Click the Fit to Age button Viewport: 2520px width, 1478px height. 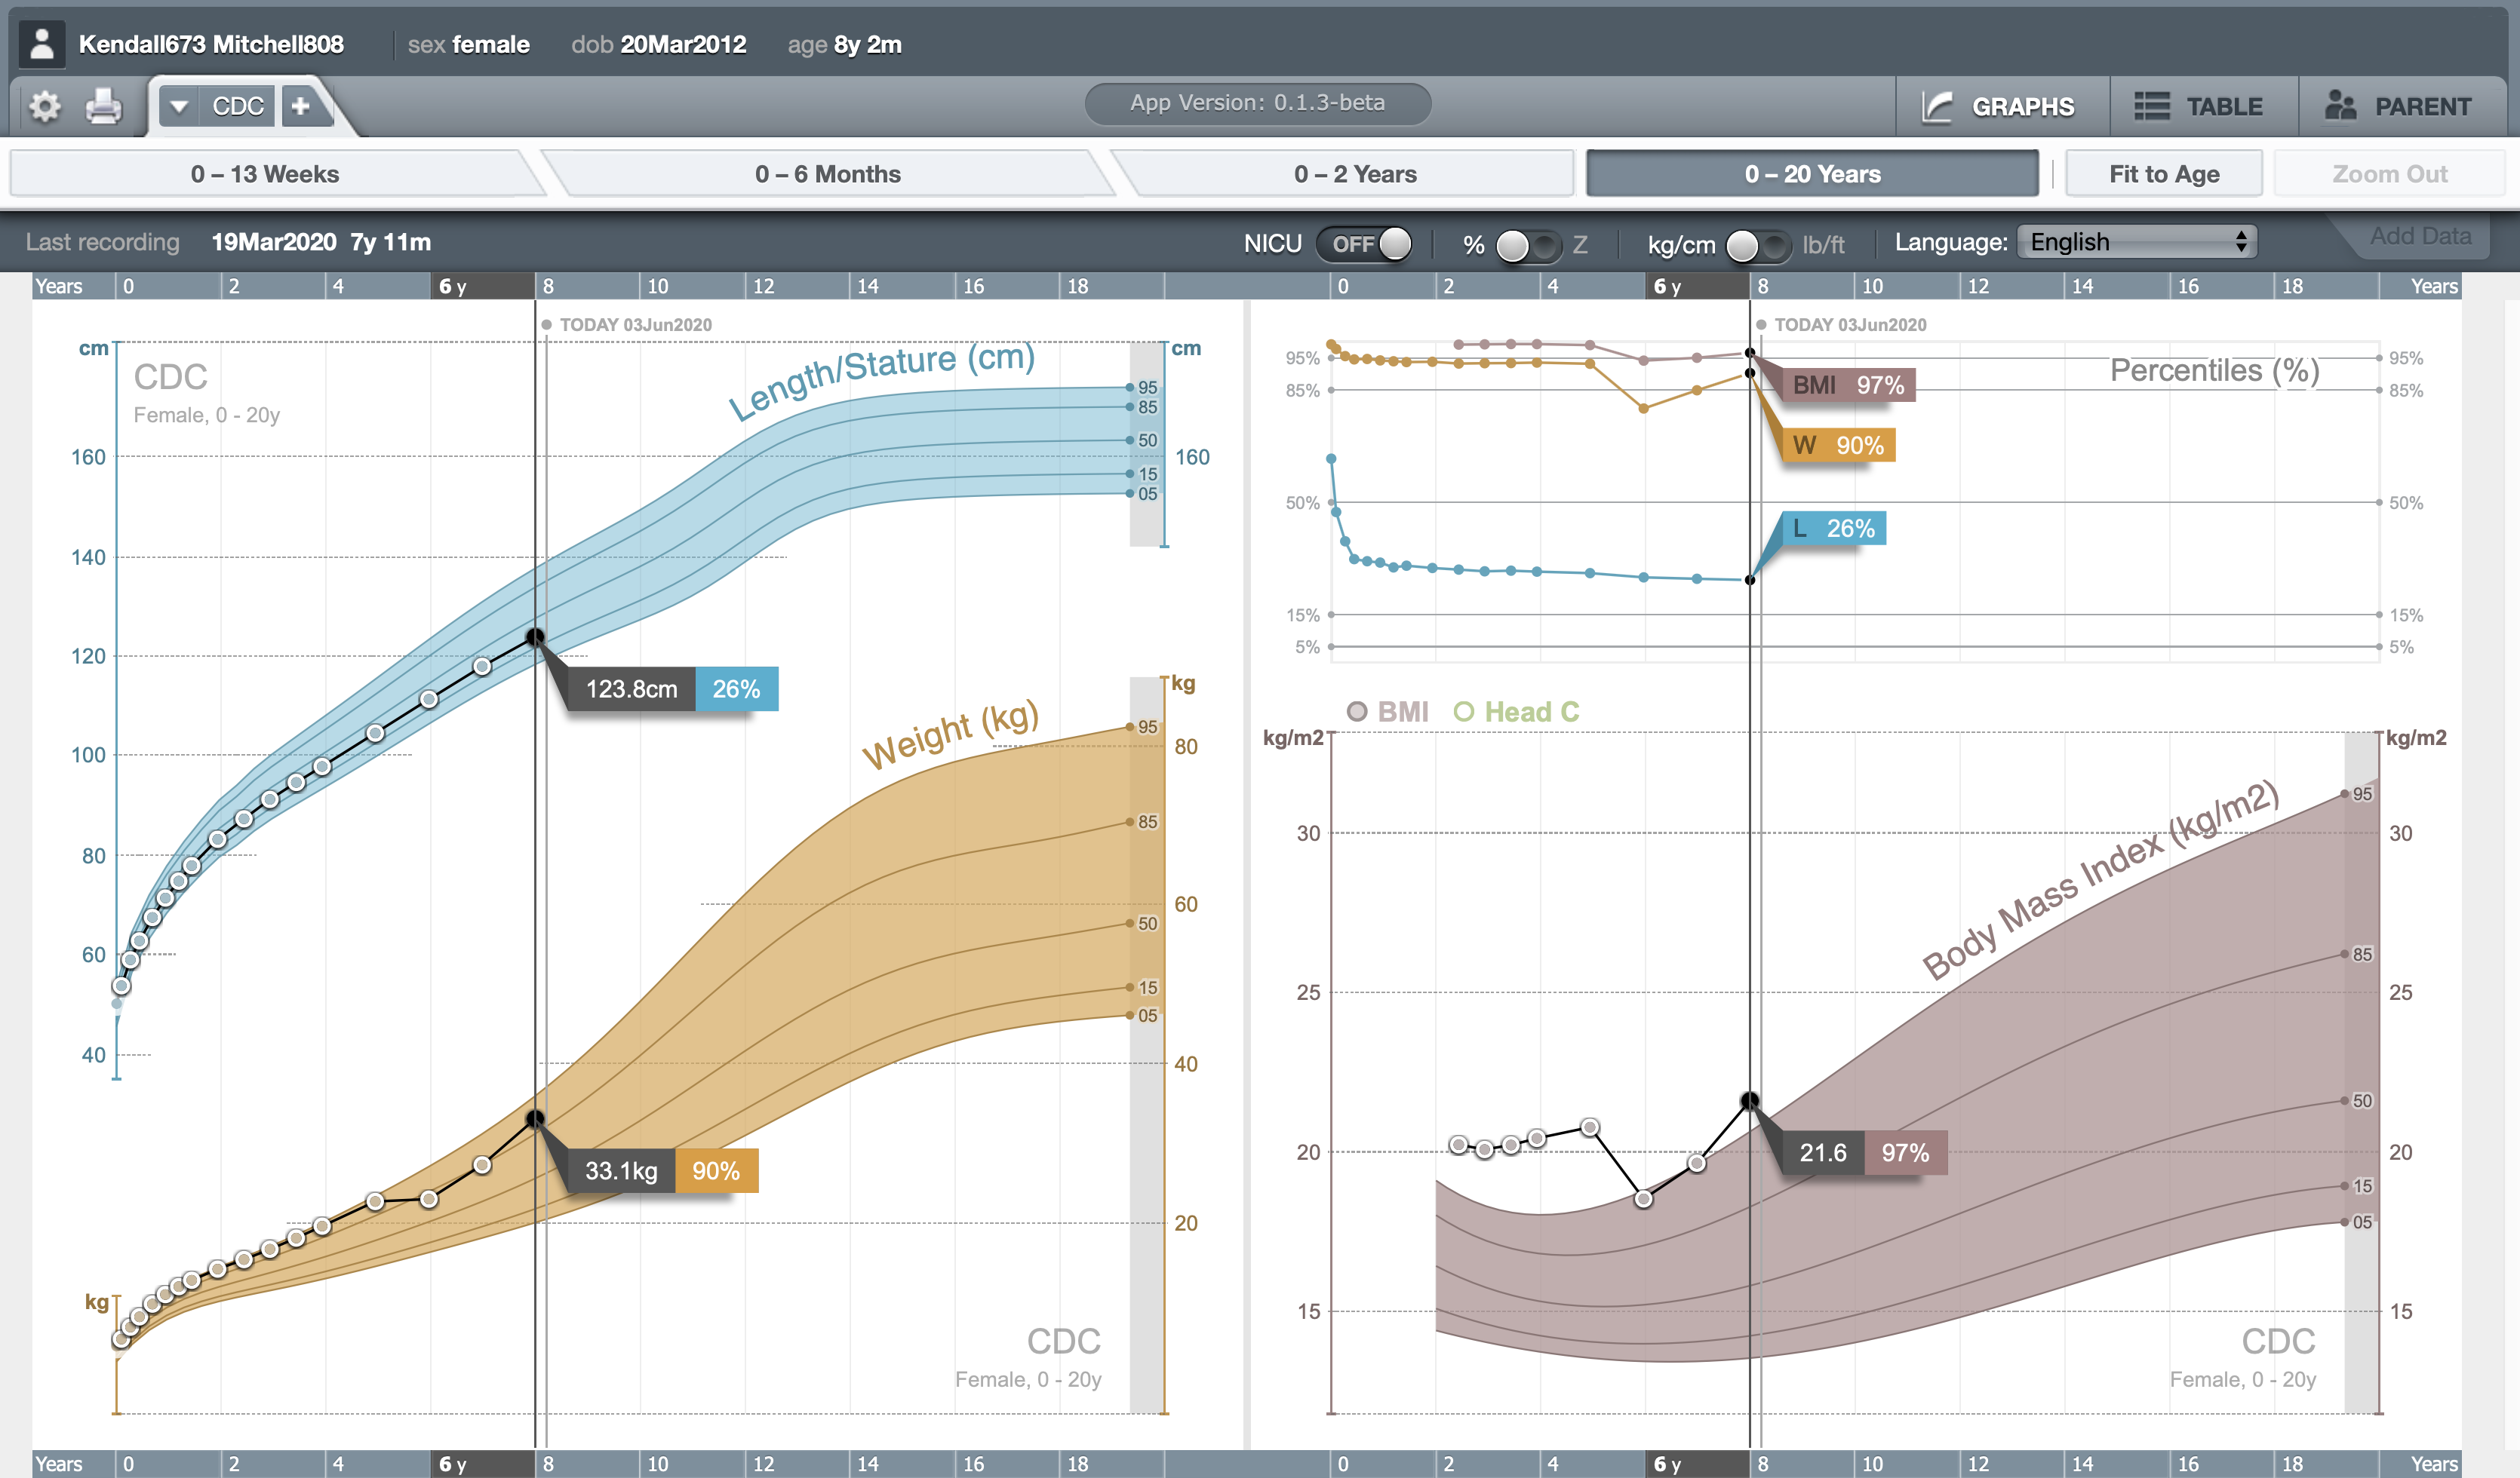click(2163, 174)
